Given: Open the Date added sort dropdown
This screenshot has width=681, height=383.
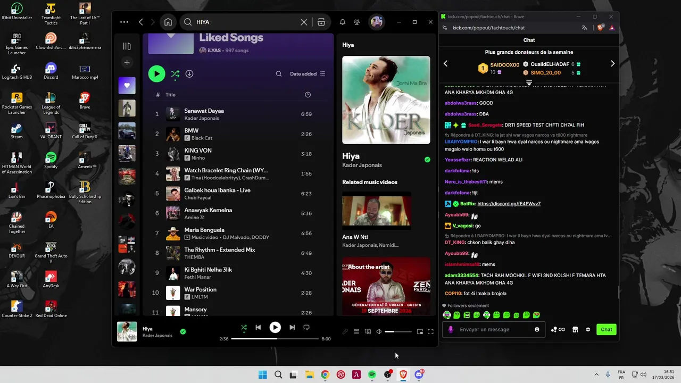Looking at the screenshot, I should tap(308, 74).
